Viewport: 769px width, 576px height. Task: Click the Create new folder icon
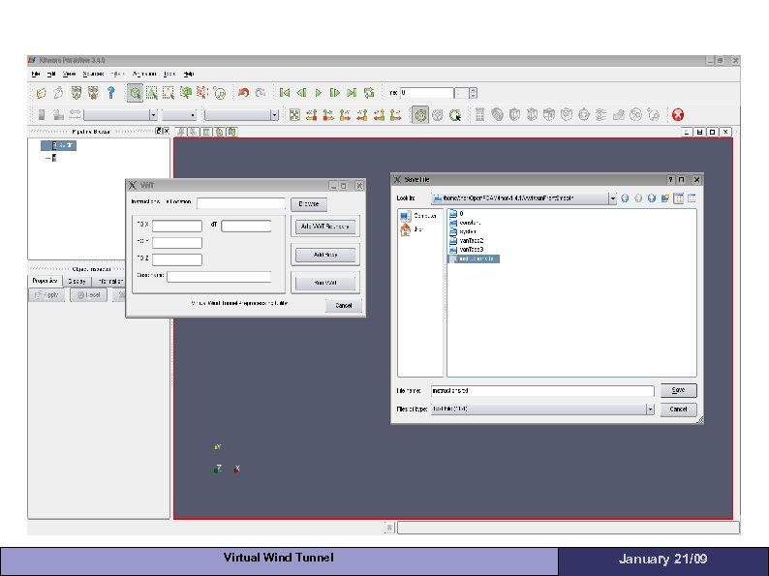click(x=665, y=198)
